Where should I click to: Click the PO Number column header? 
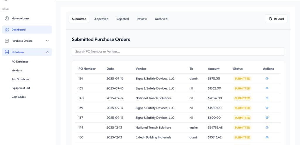[x=87, y=69]
